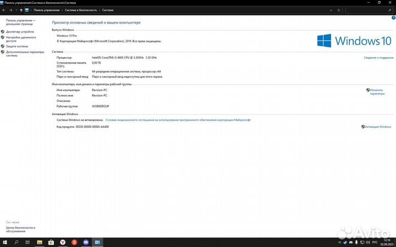
Task: Expand chevron after 'Панель управления' breadcrumb
Action: click(x=62, y=10)
